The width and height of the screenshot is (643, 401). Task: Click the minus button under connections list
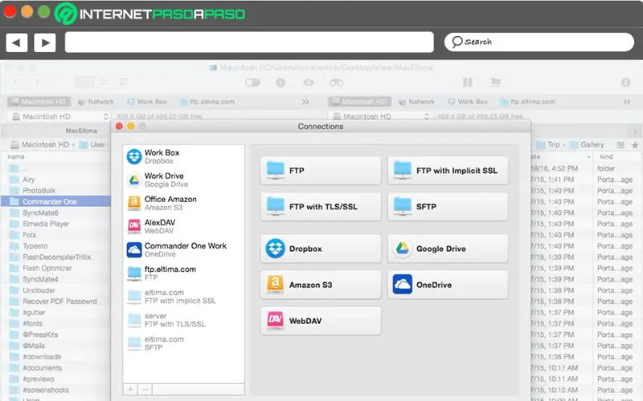pos(145,389)
